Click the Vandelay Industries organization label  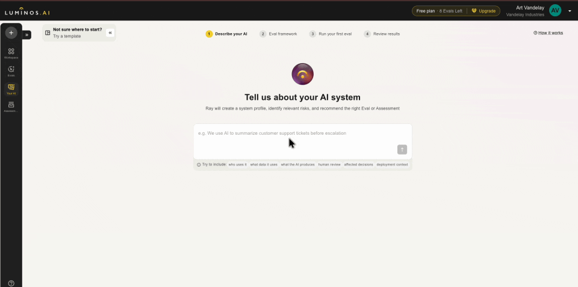coord(525,15)
